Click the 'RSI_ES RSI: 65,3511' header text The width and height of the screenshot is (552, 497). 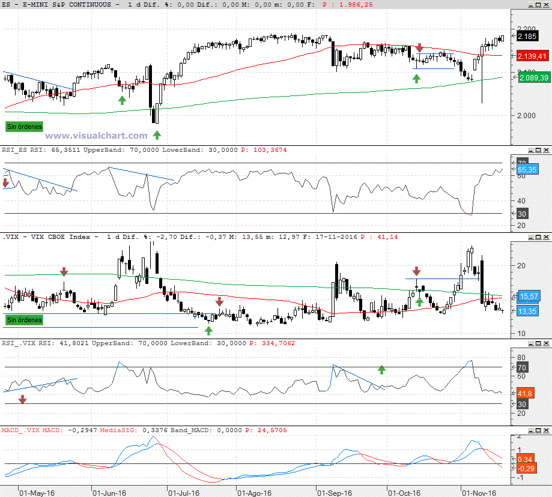41,150
